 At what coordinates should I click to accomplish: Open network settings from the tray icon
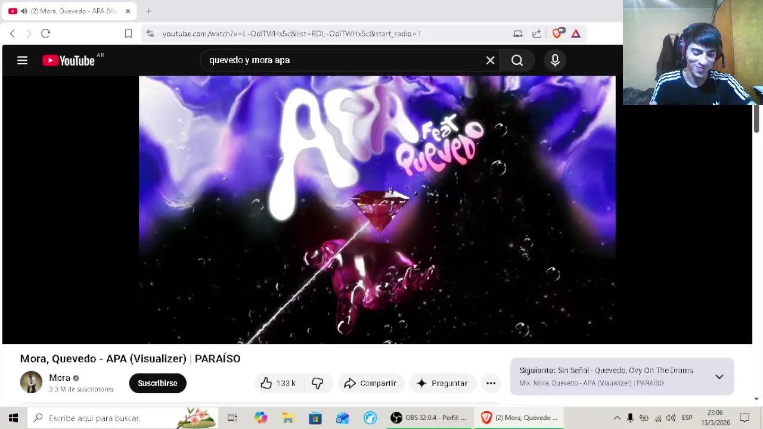(657, 418)
